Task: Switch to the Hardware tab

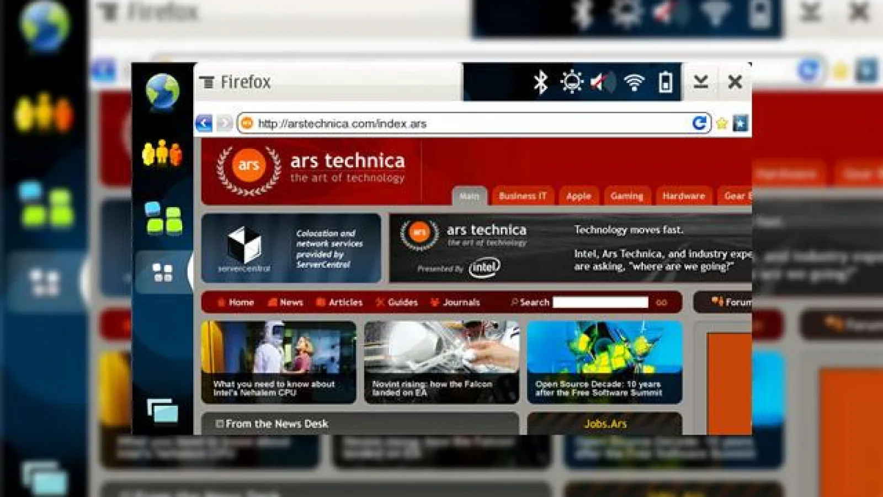Action: tap(684, 196)
